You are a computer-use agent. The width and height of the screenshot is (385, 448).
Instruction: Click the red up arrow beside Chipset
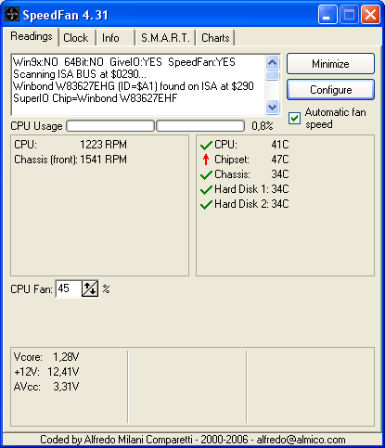pyautogui.click(x=206, y=160)
